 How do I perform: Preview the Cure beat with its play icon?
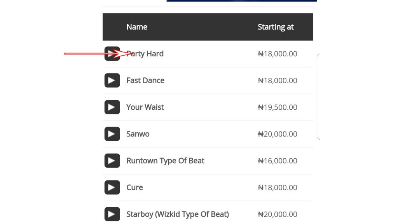[x=112, y=187]
